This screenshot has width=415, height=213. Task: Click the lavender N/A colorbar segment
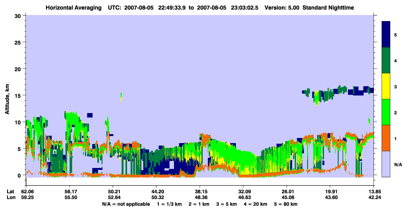coord(386,164)
